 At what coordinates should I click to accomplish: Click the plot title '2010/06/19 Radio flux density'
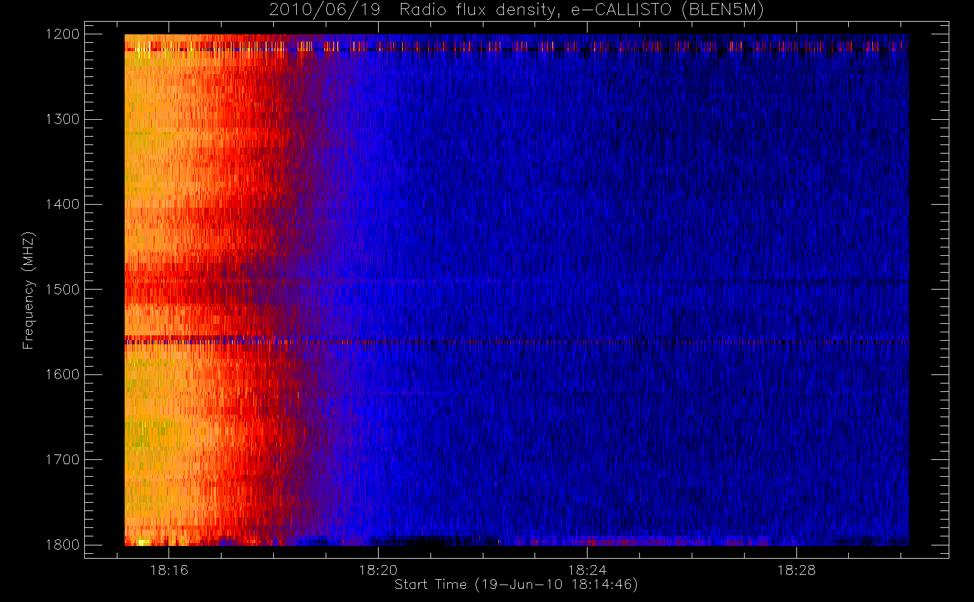pos(516,10)
